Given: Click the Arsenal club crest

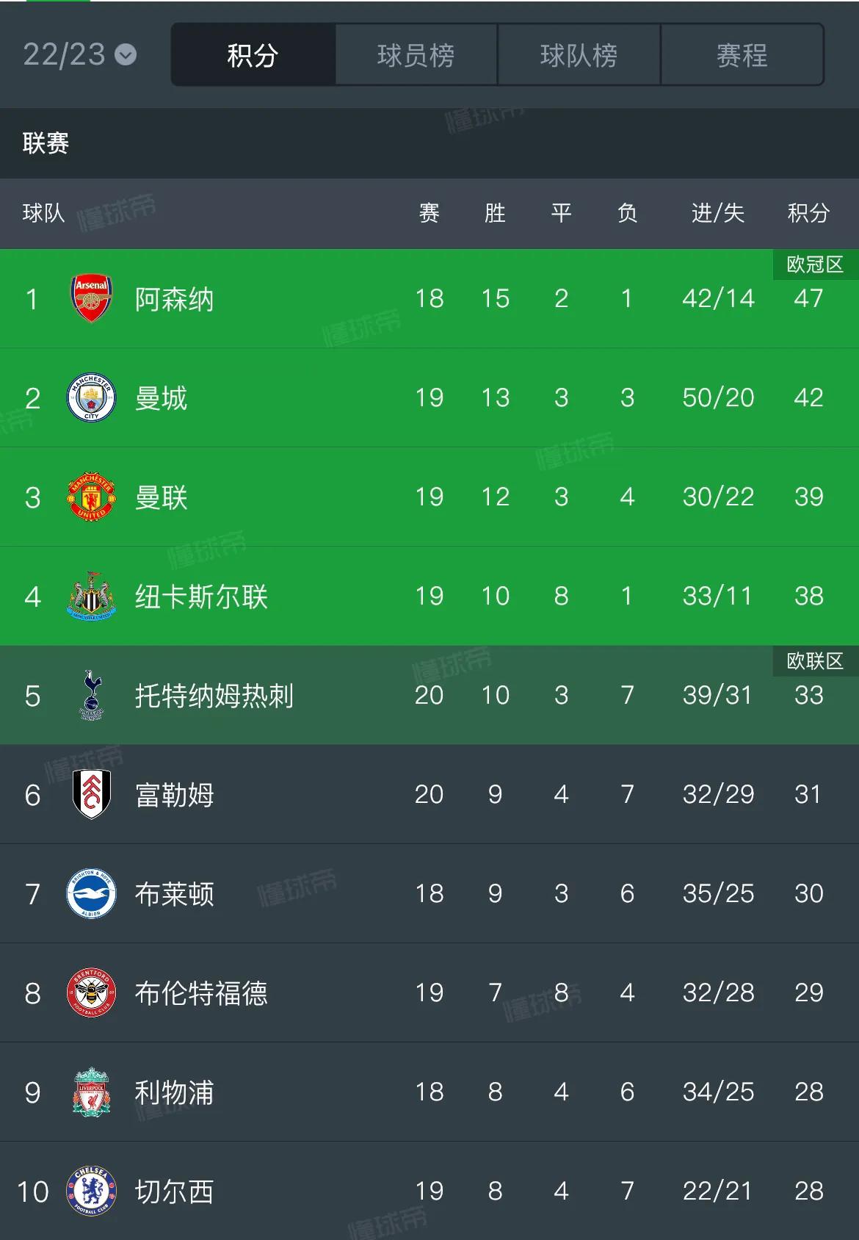Looking at the screenshot, I should pyautogui.click(x=91, y=298).
